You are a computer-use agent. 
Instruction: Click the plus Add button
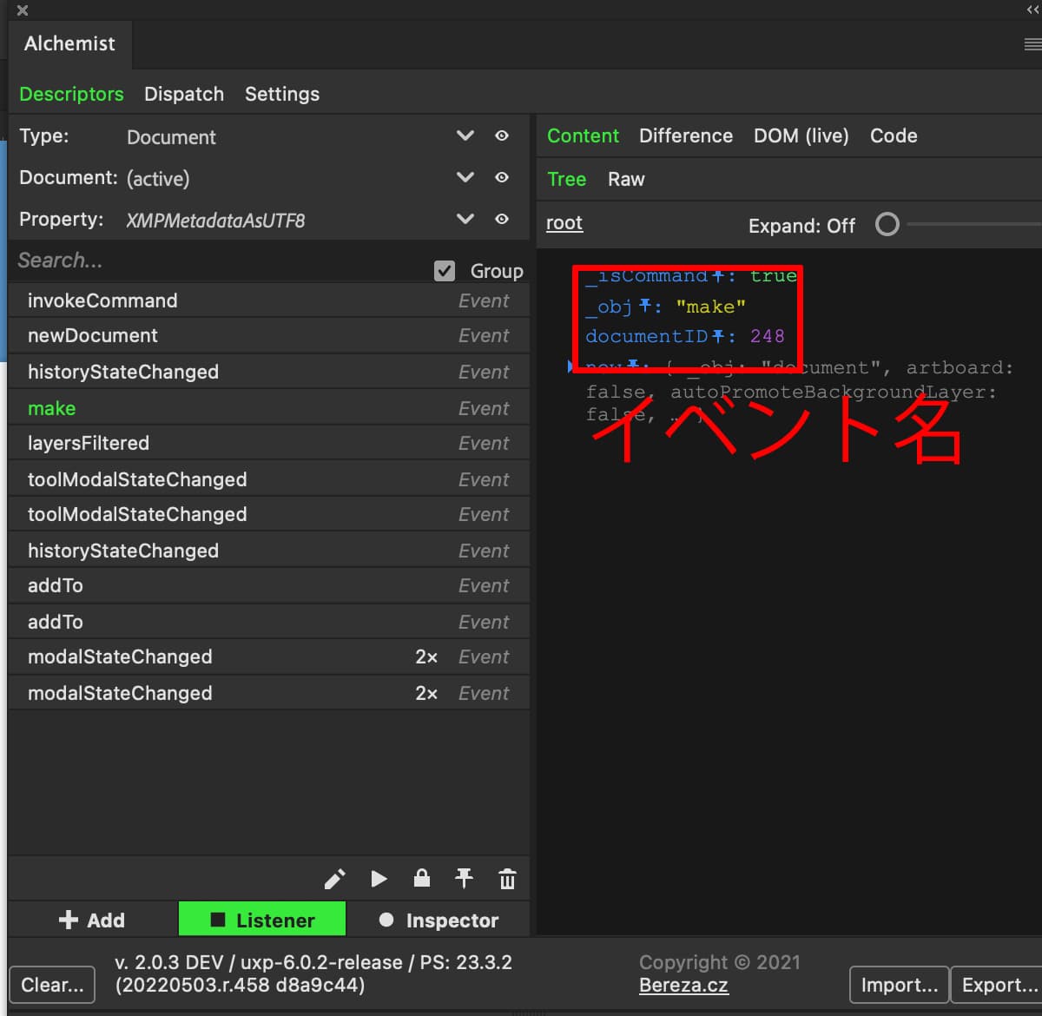92,920
